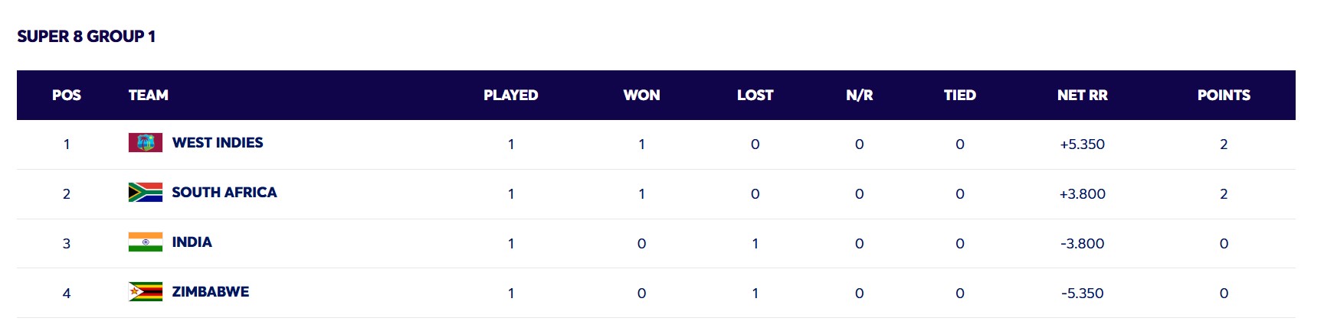Click the TEAM column header
Image resolution: width=1324 pixels, height=331 pixels.
point(149,96)
